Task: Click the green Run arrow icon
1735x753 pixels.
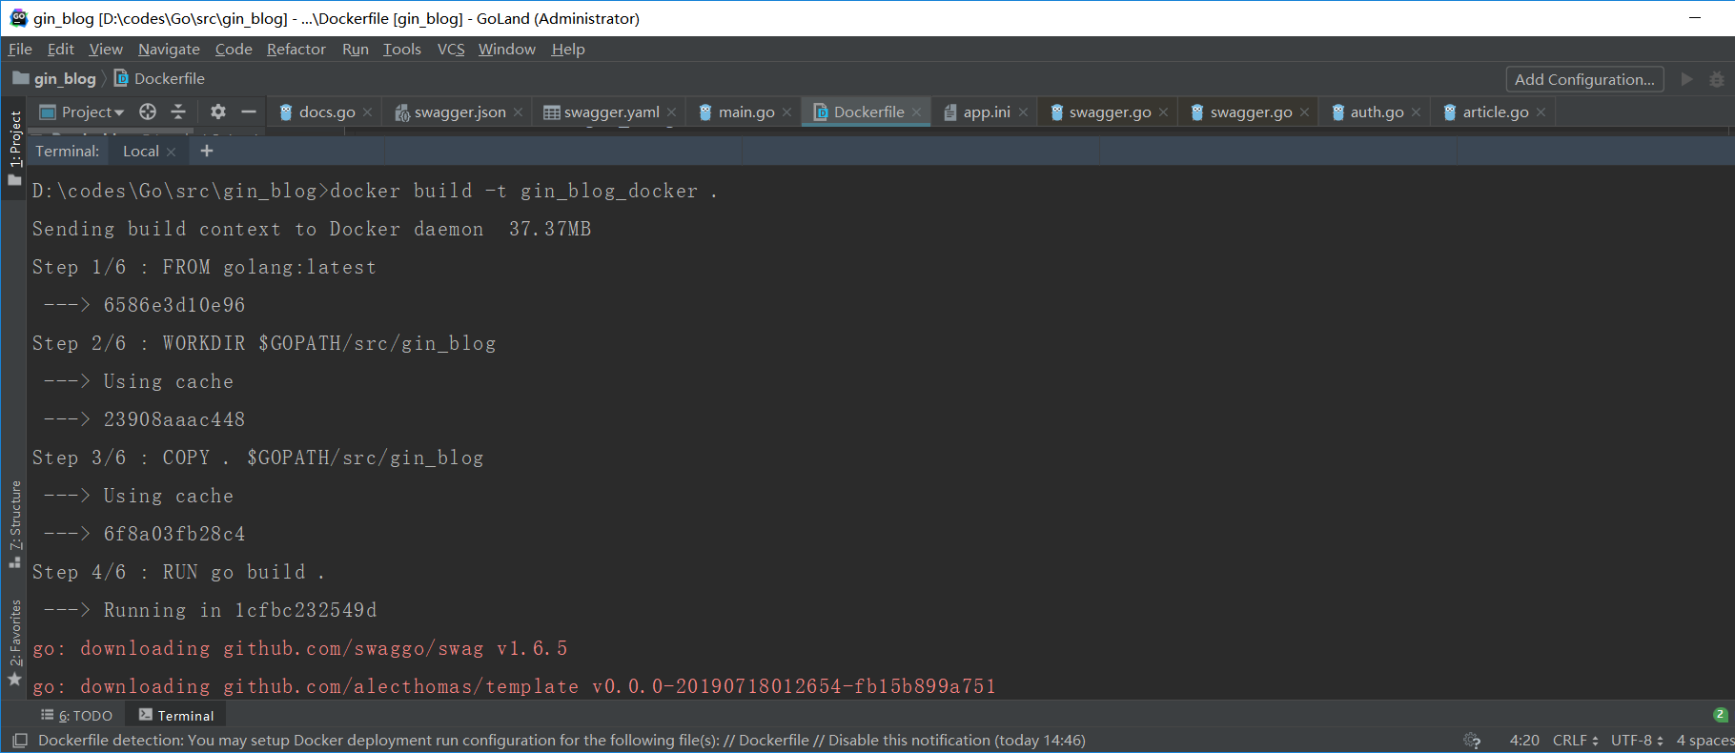Action: 1686,79
